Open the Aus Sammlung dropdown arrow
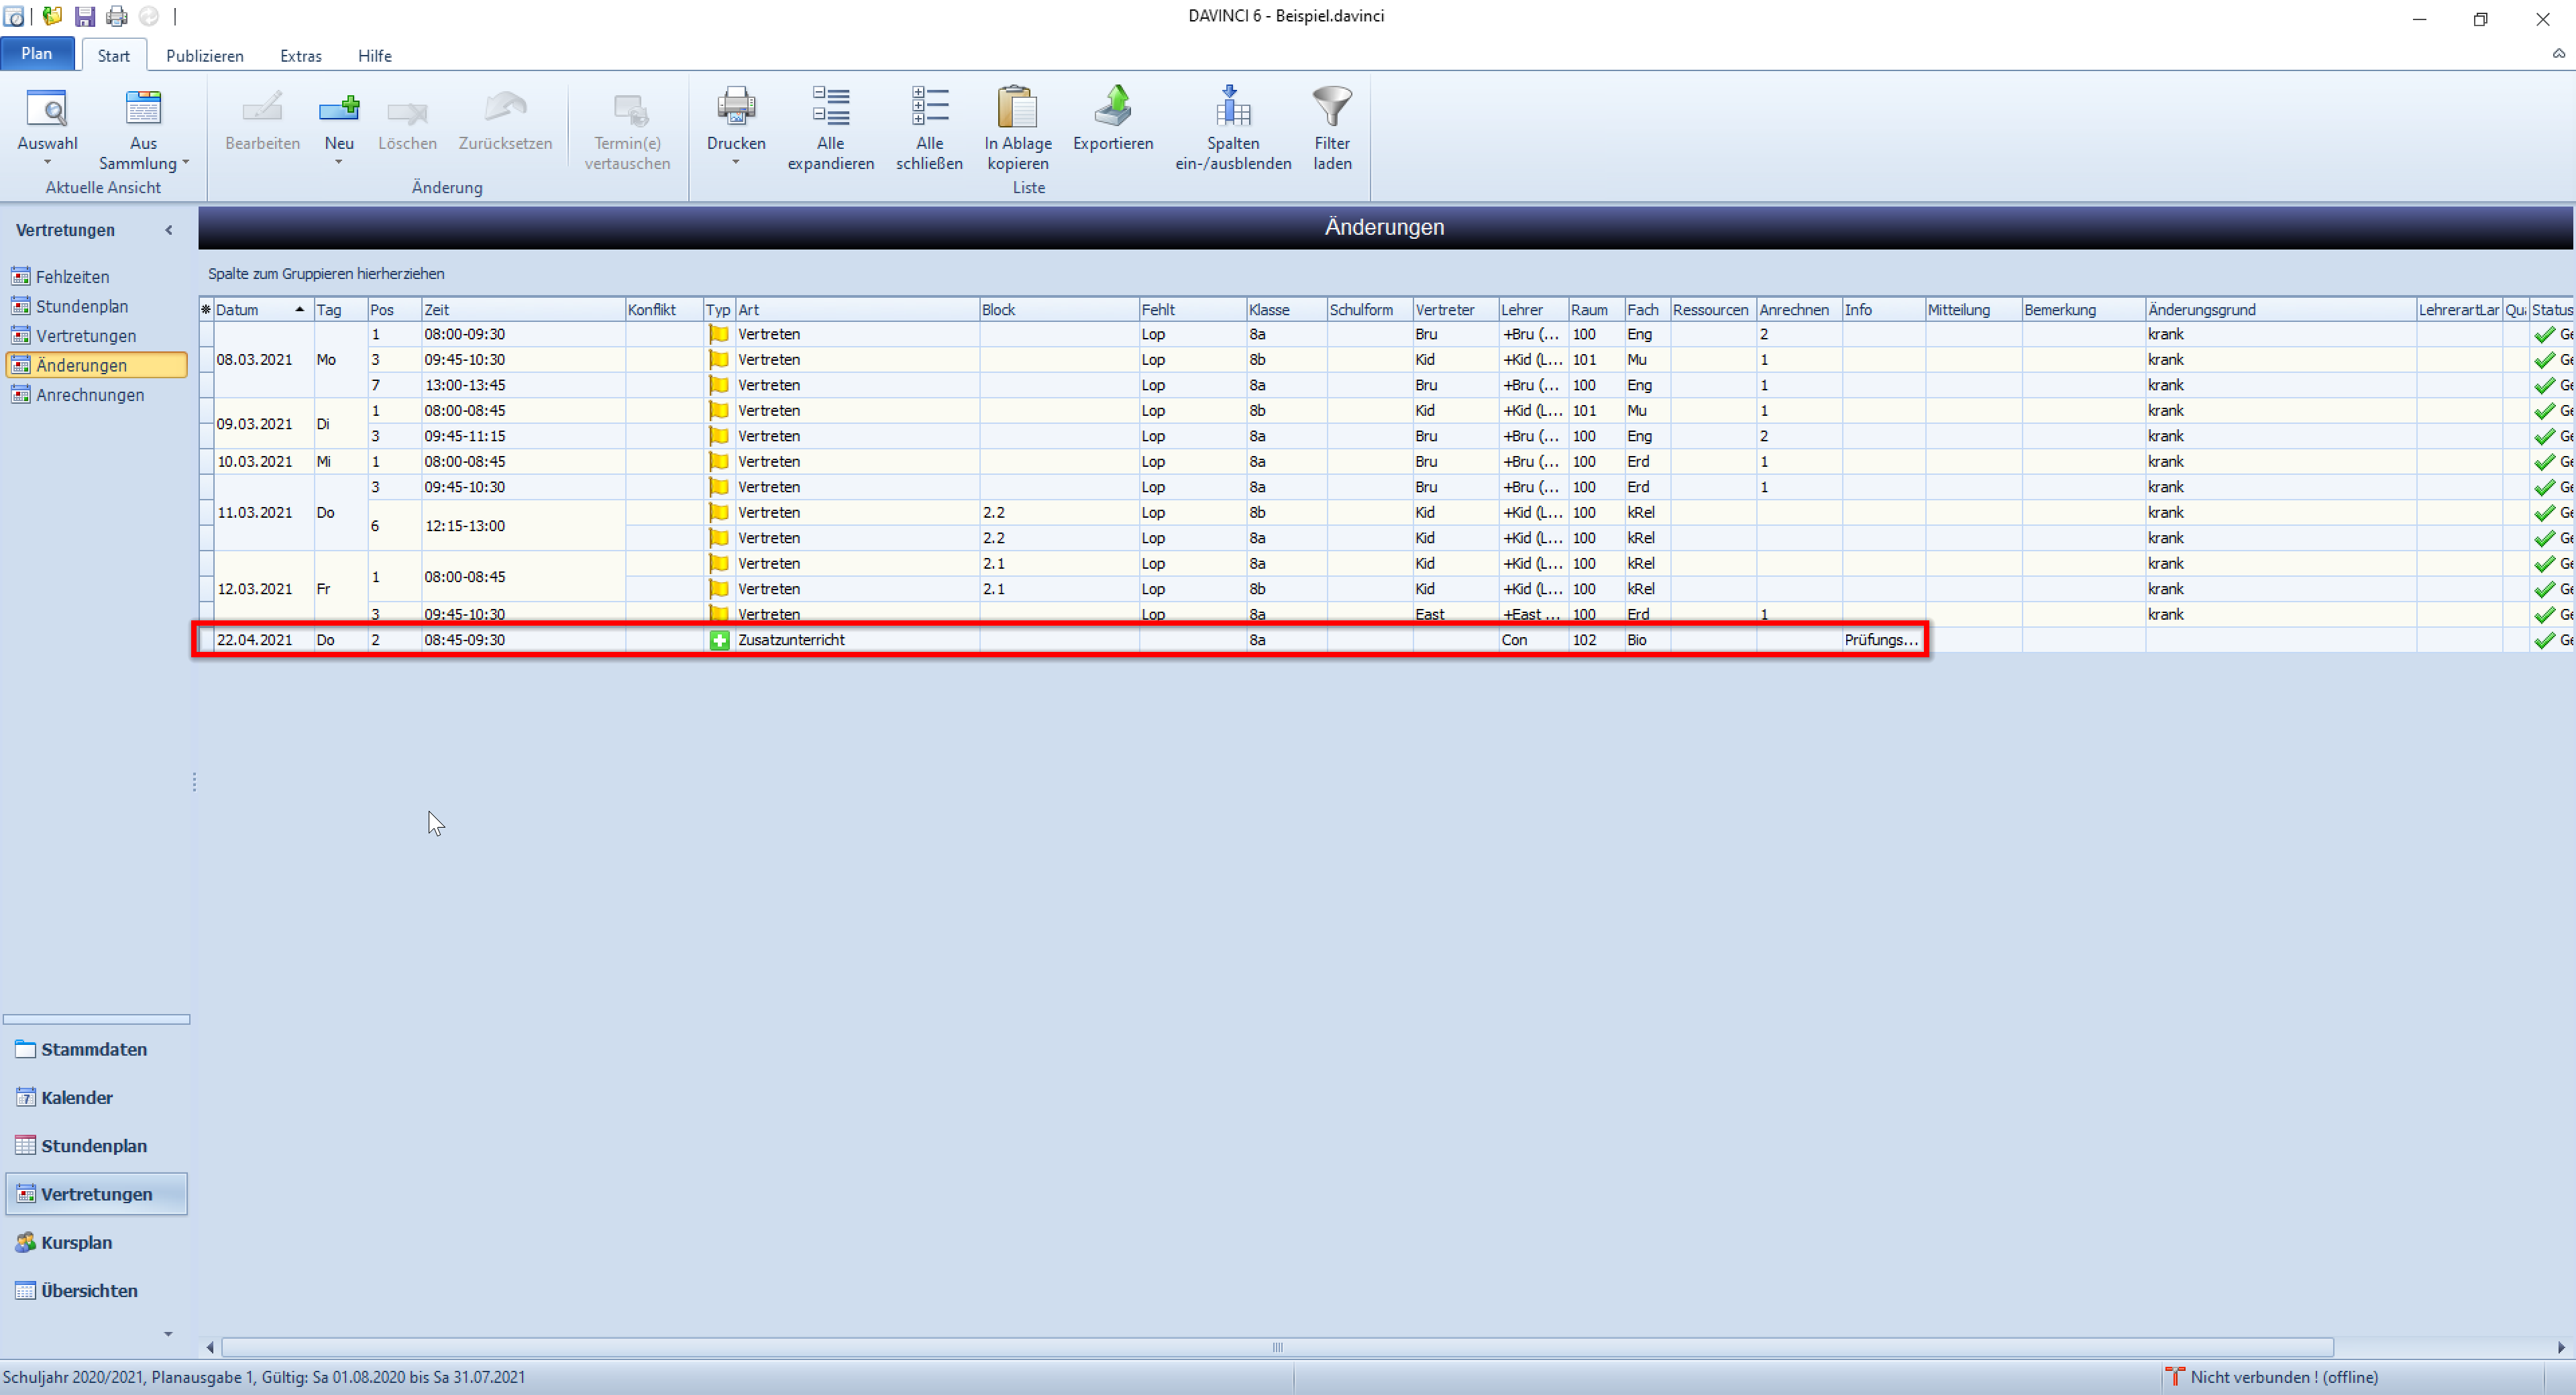 pos(185,162)
